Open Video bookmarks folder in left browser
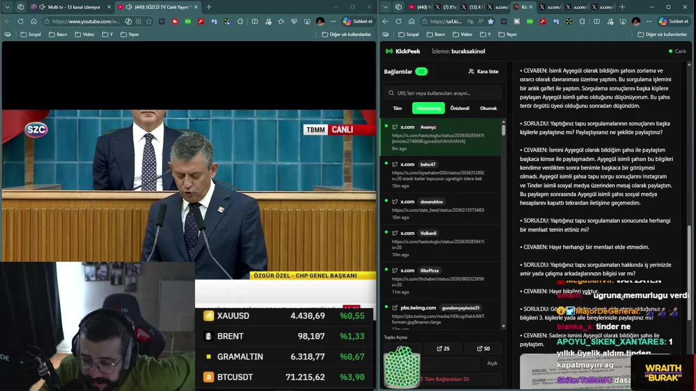Viewport: 696px width, 391px height. tap(84, 34)
